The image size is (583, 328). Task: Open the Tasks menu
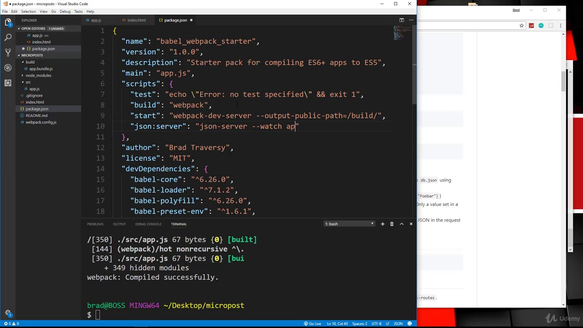[78, 11]
